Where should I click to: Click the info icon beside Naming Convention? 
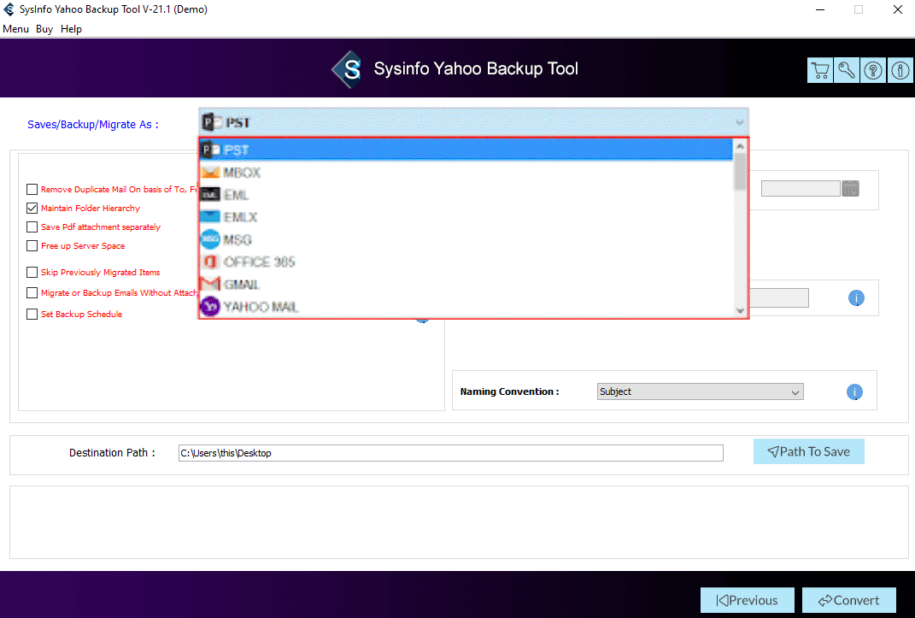click(854, 392)
